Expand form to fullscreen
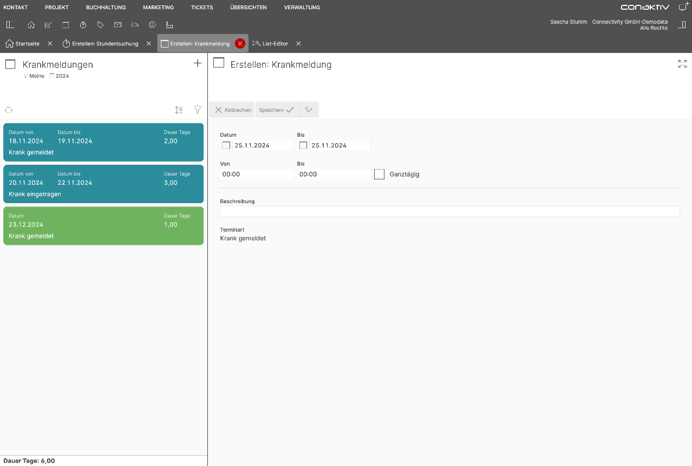692x466 pixels. point(682,64)
